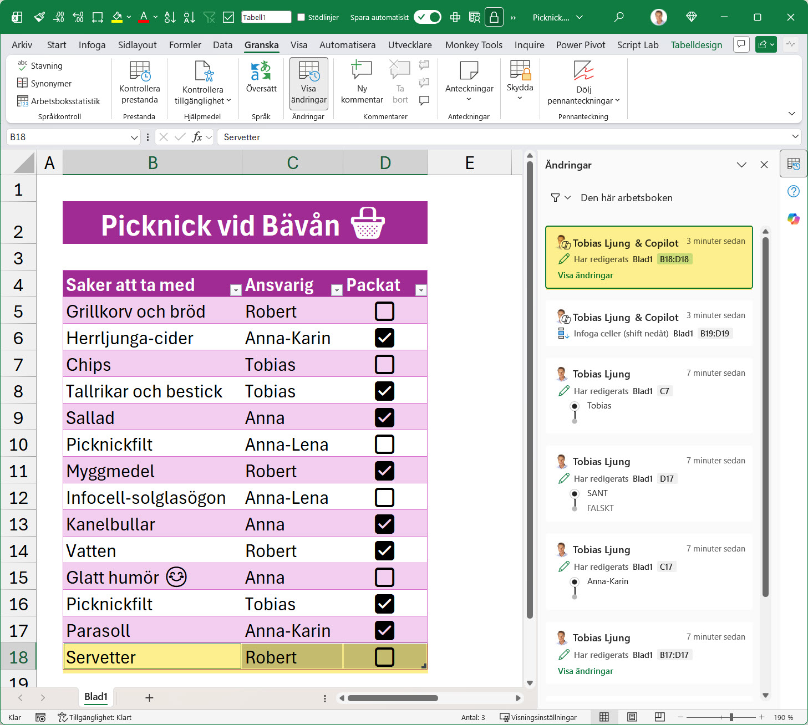The width and height of the screenshot is (808, 725).
Task: Check Packat box for Servetter
Action: (x=385, y=657)
